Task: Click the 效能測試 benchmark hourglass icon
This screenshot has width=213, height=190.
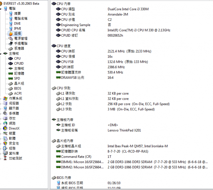Action: (x=5, y=158)
